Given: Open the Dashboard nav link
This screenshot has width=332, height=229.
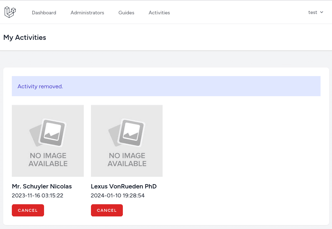Looking at the screenshot, I should 44,13.
